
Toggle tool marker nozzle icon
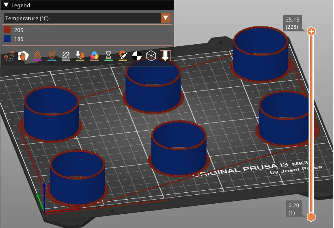(165, 56)
